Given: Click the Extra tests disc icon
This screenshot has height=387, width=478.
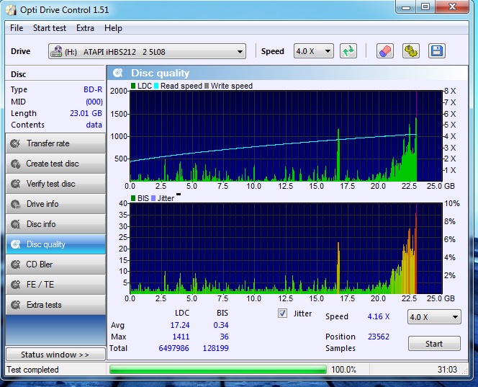Looking at the screenshot, I should [x=15, y=305].
